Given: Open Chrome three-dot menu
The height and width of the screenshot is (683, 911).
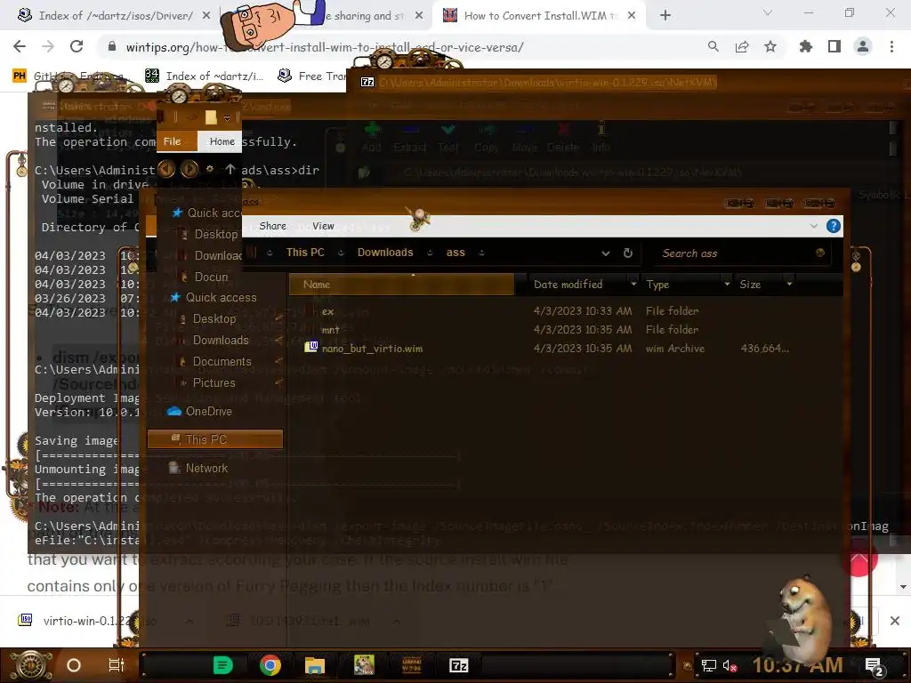Looking at the screenshot, I should coord(891,46).
